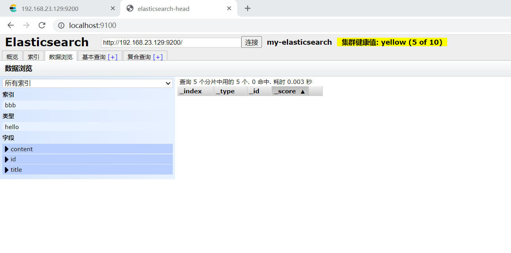Reload the page with the refresh icon
Viewport: 511px width, 253px height.
tap(42, 25)
